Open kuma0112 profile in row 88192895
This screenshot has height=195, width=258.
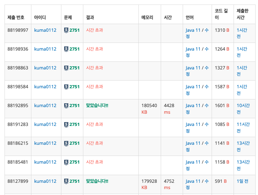pyautogui.click(x=45, y=105)
